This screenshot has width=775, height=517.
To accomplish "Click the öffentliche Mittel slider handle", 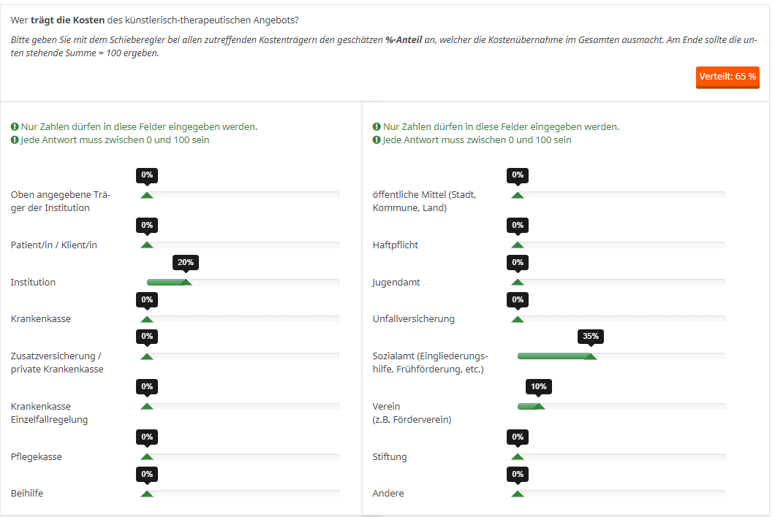I will [x=518, y=195].
